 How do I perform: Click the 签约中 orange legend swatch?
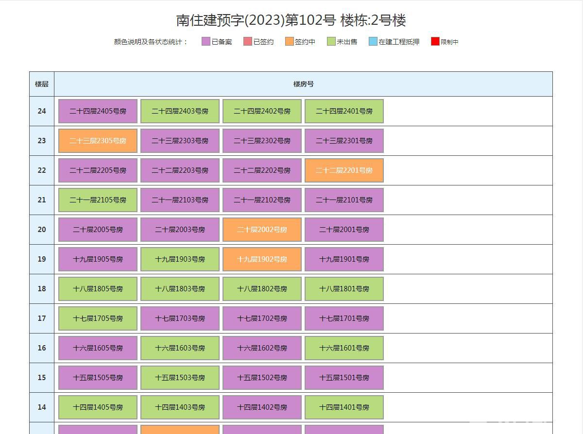pos(290,42)
